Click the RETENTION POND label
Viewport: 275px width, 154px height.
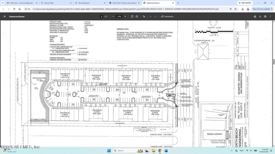[39, 78]
